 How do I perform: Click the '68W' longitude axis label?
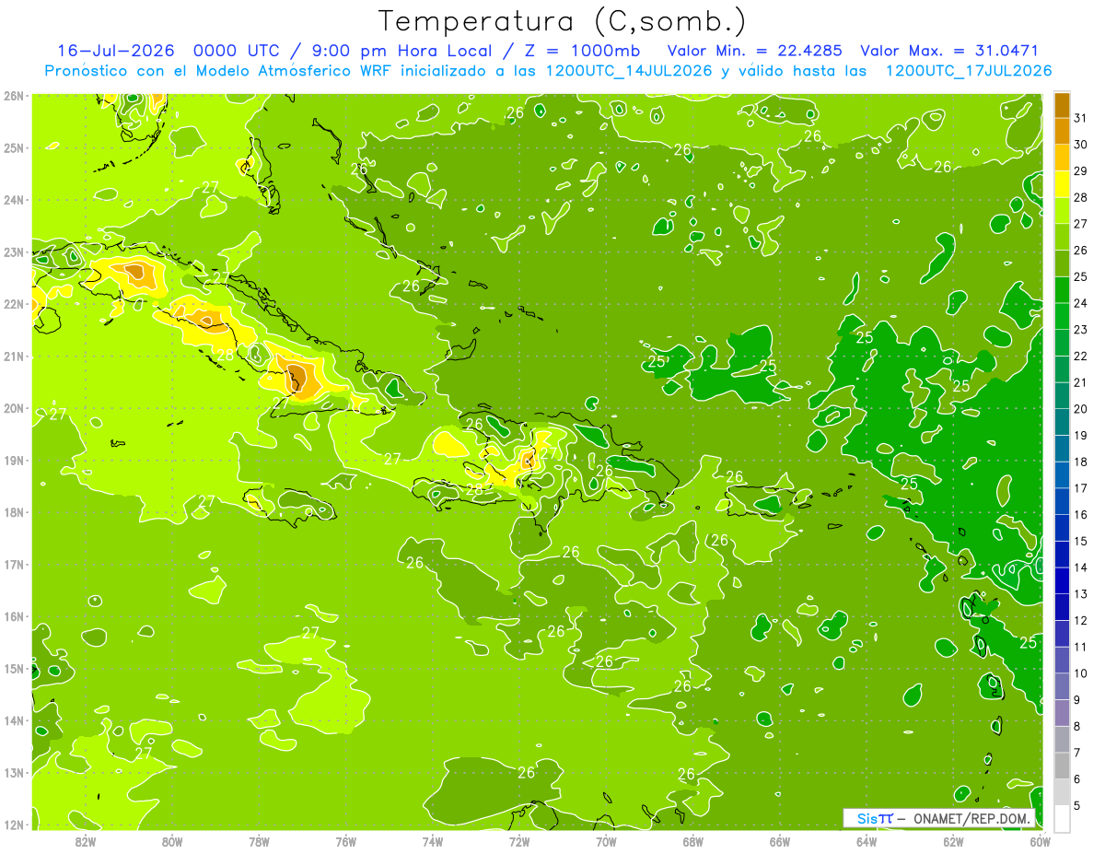[693, 841]
